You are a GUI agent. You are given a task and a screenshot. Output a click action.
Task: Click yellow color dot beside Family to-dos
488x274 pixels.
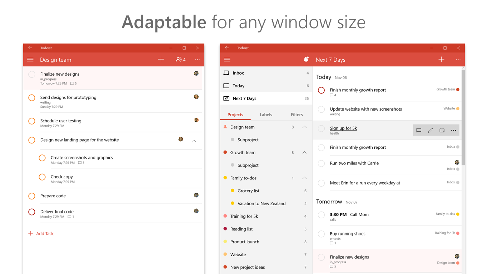pos(225,178)
